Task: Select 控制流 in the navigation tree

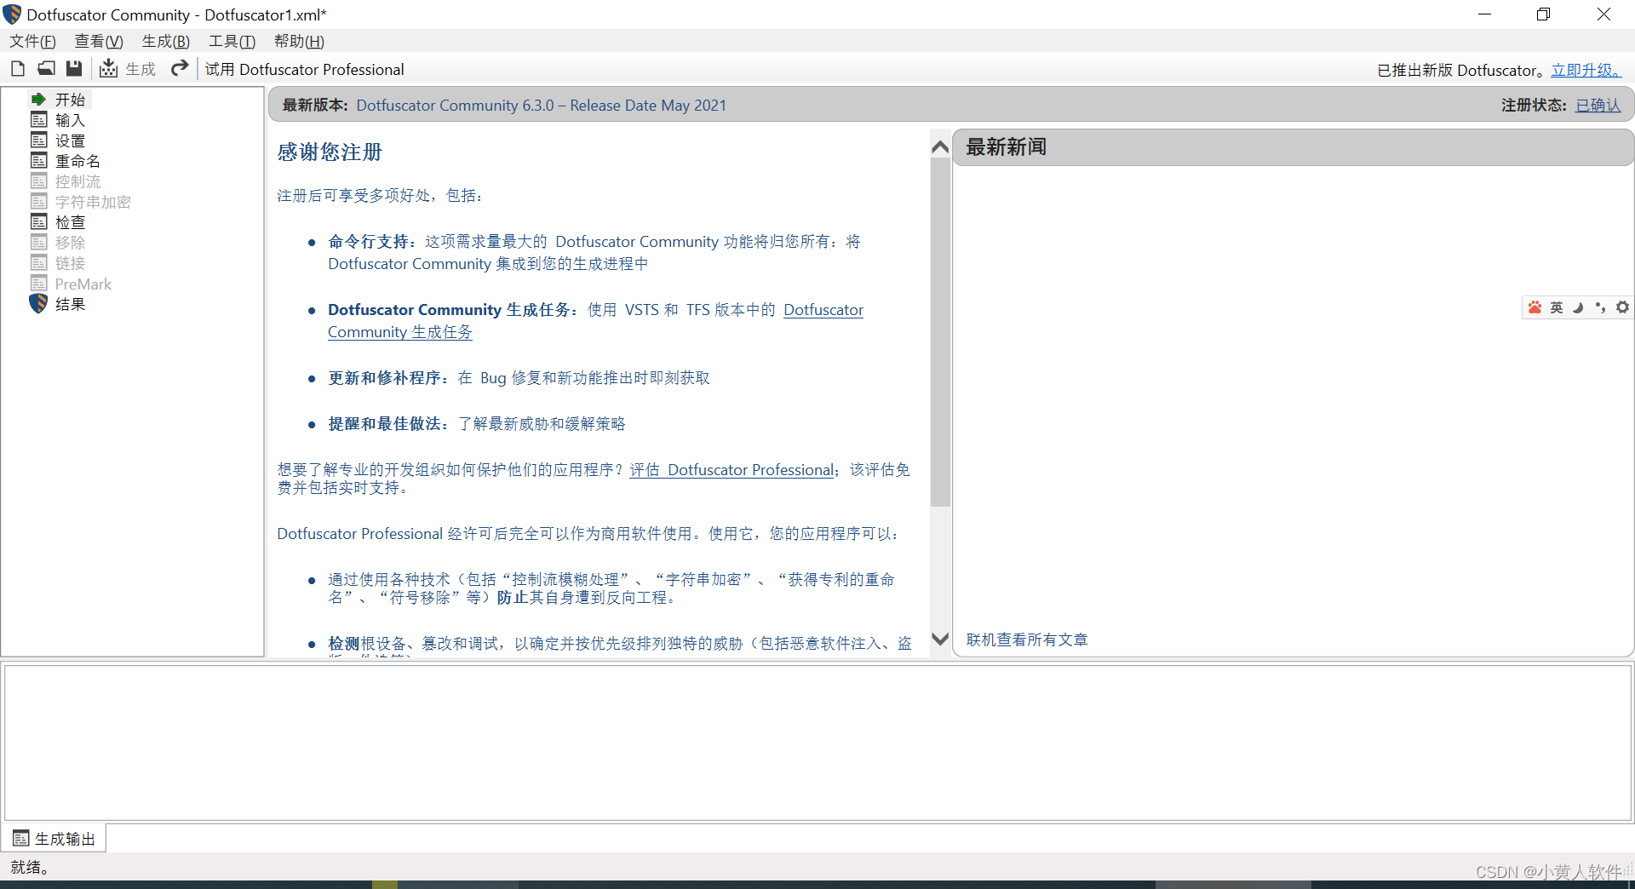Action: point(77,181)
